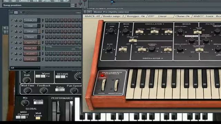Change the Retrigger: On setting
The height and width of the screenshot is (124, 221).
[x=136, y=16]
